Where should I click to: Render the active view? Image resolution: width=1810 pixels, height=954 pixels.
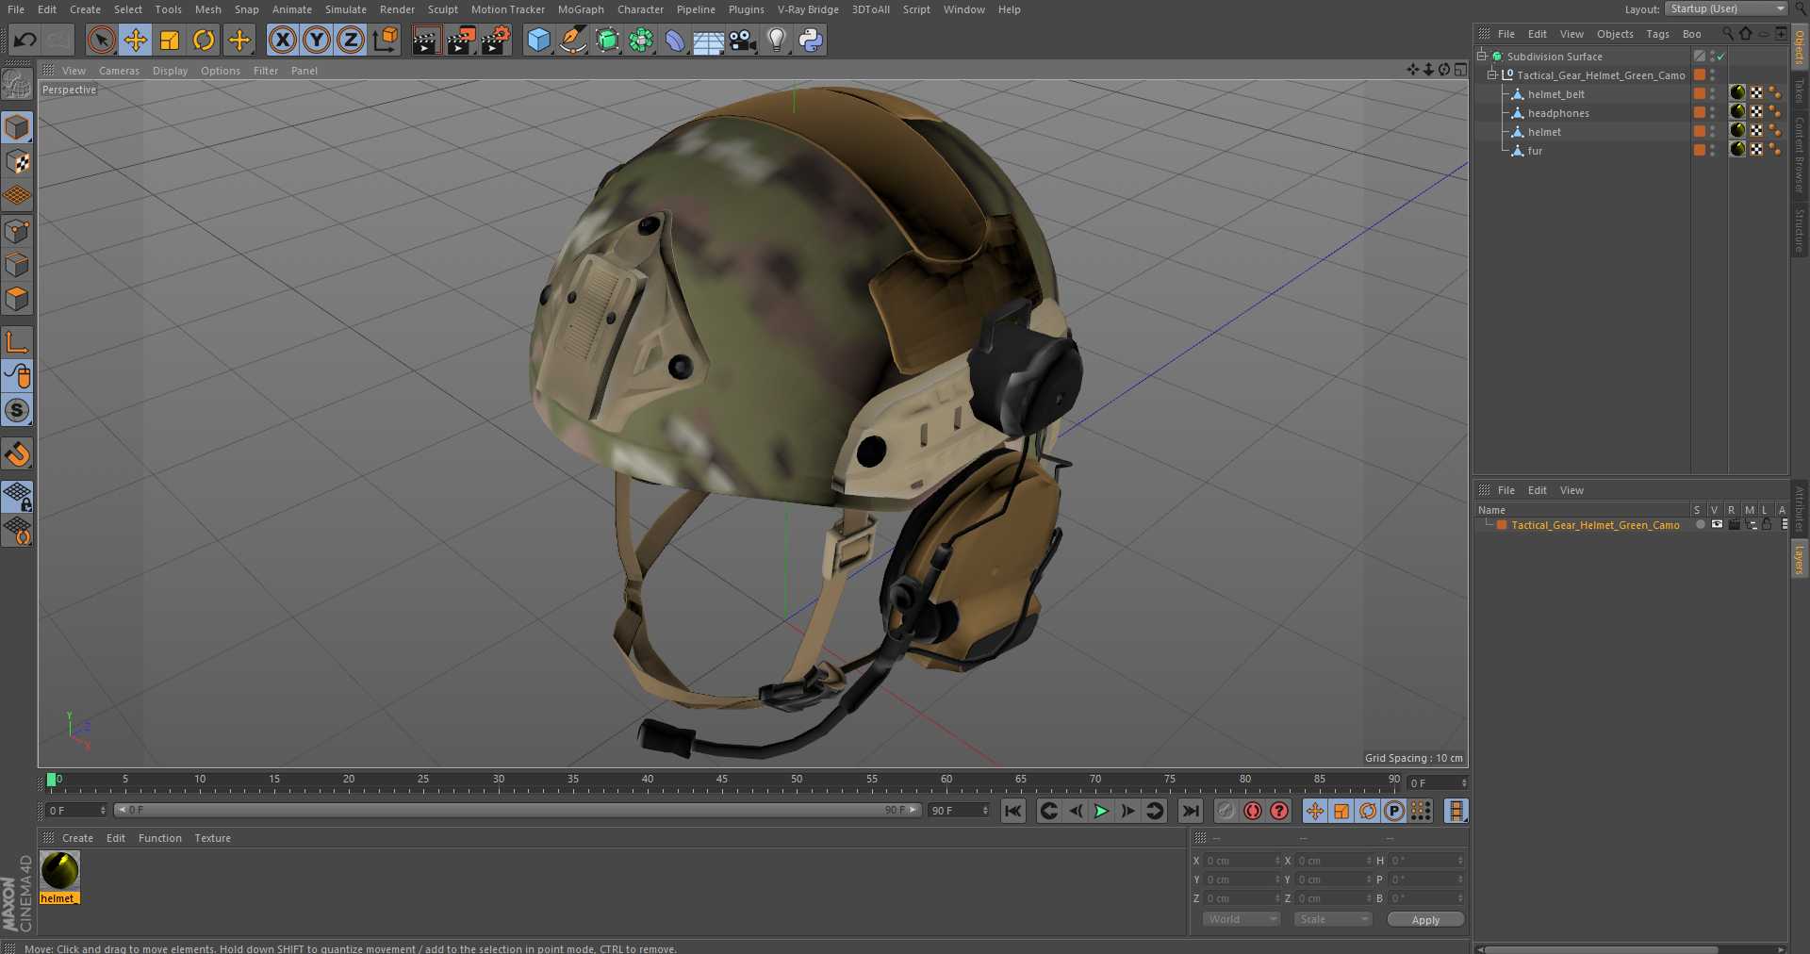coord(426,40)
